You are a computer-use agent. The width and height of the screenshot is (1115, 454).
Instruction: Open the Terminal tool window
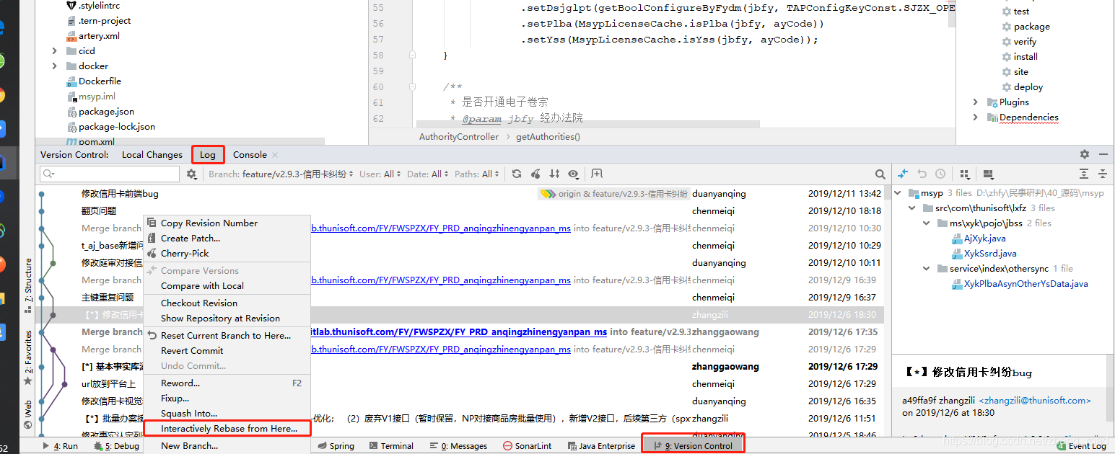tap(390, 446)
